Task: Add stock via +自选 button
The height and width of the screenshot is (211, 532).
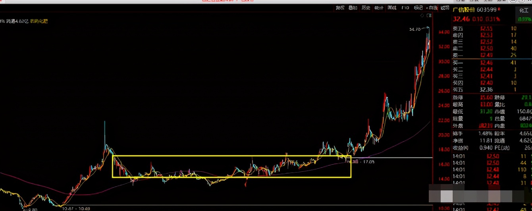Action: click(431, 8)
